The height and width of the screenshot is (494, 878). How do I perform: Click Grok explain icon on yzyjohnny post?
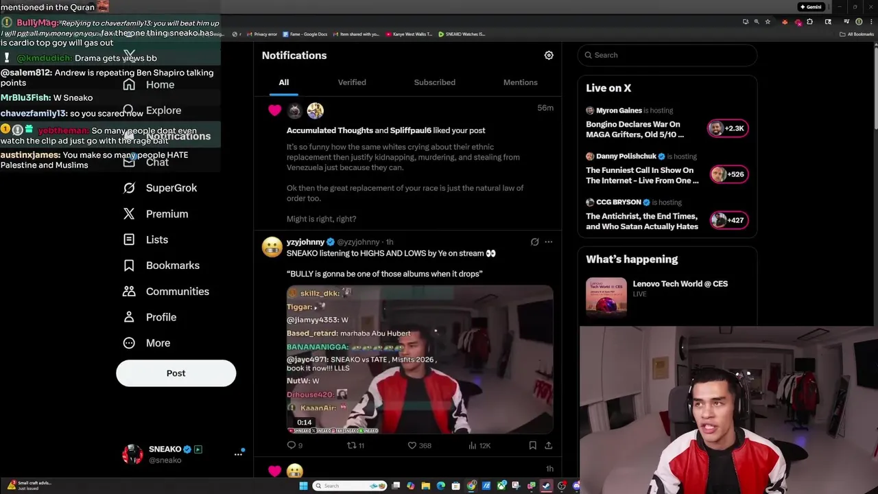pos(534,242)
